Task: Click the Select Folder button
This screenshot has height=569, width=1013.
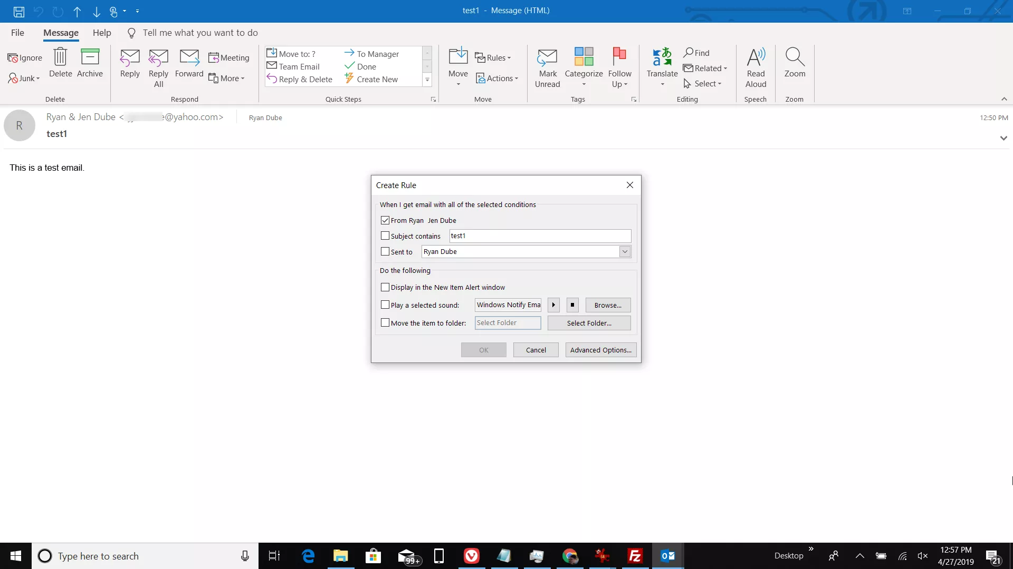Action: pyautogui.click(x=589, y=323)
